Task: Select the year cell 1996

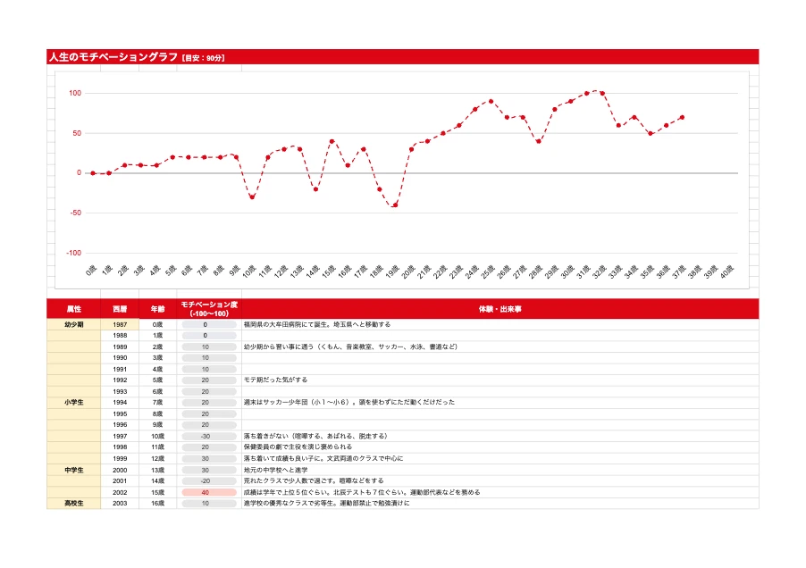Action: (120, 425)
